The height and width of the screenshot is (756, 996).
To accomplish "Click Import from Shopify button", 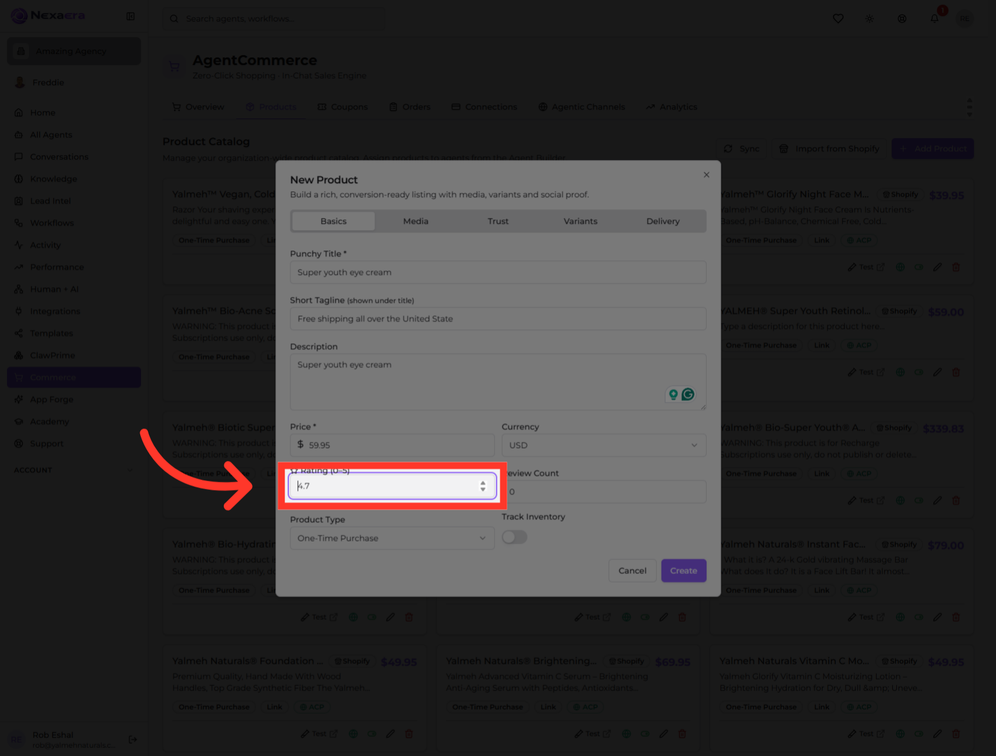I will tap(829, 148).
